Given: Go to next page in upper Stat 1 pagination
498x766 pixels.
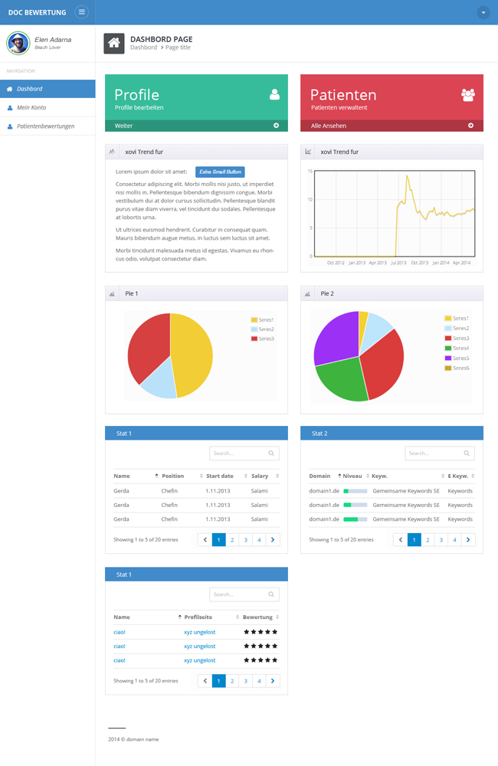Looking at the screenshot, I should coord(273,540).
